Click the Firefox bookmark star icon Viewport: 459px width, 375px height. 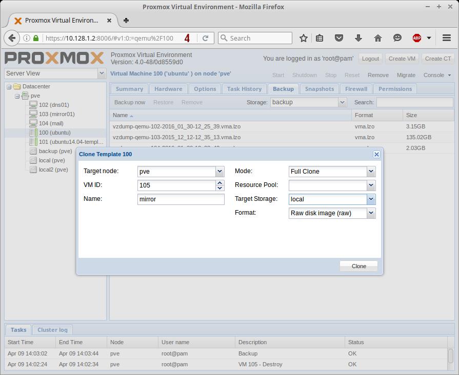pyautogui.click(x=304, y=38)
